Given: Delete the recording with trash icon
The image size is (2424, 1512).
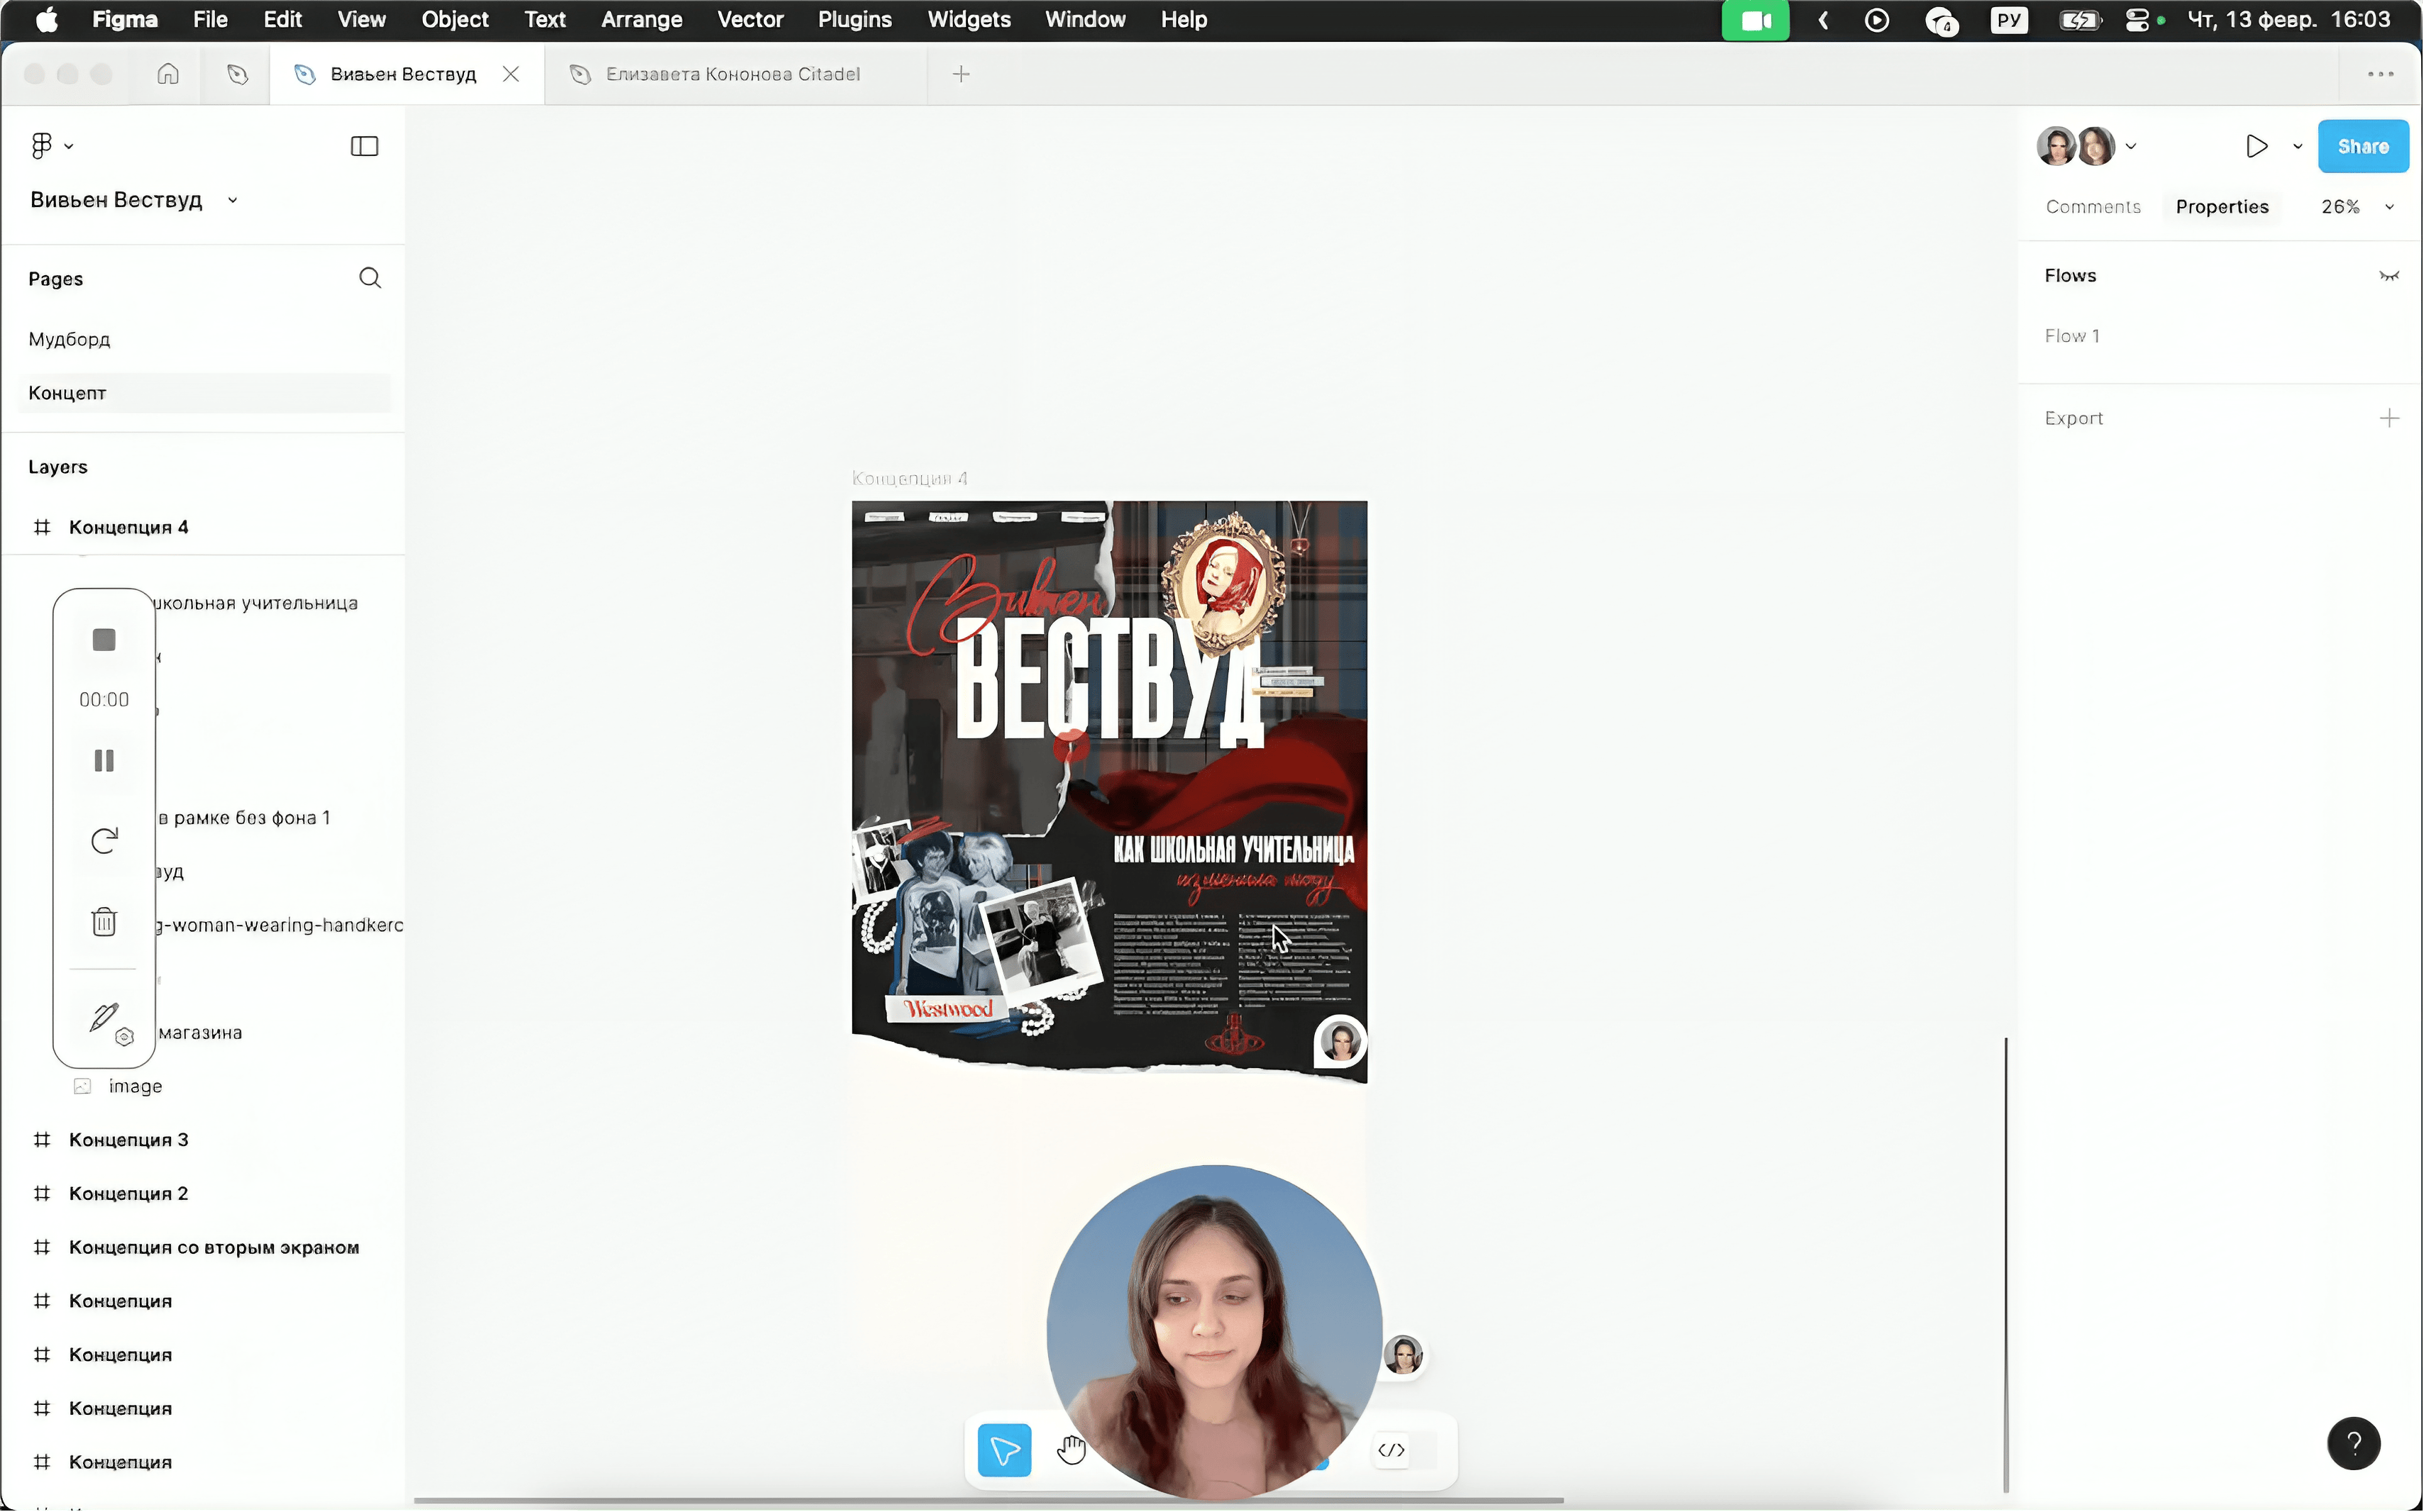Looking at the screenshot, I should point(104,921).
